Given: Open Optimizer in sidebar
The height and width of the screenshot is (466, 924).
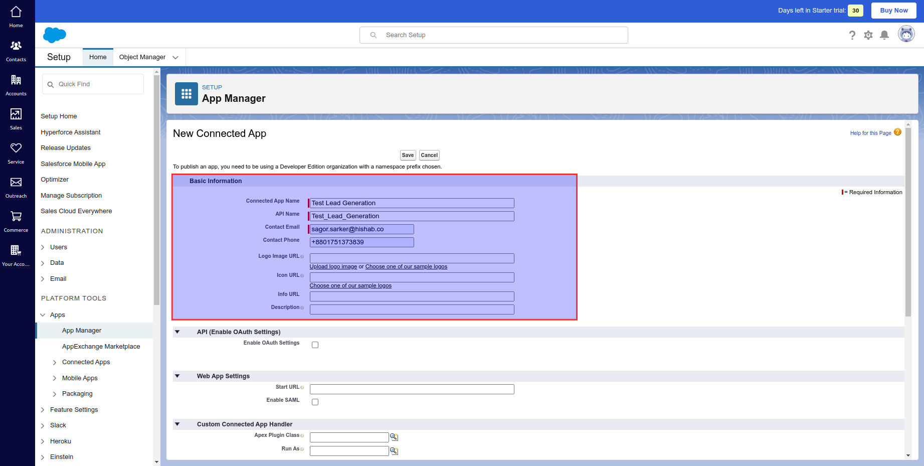Looking at the screenshot, I should (x=55, y=180).
